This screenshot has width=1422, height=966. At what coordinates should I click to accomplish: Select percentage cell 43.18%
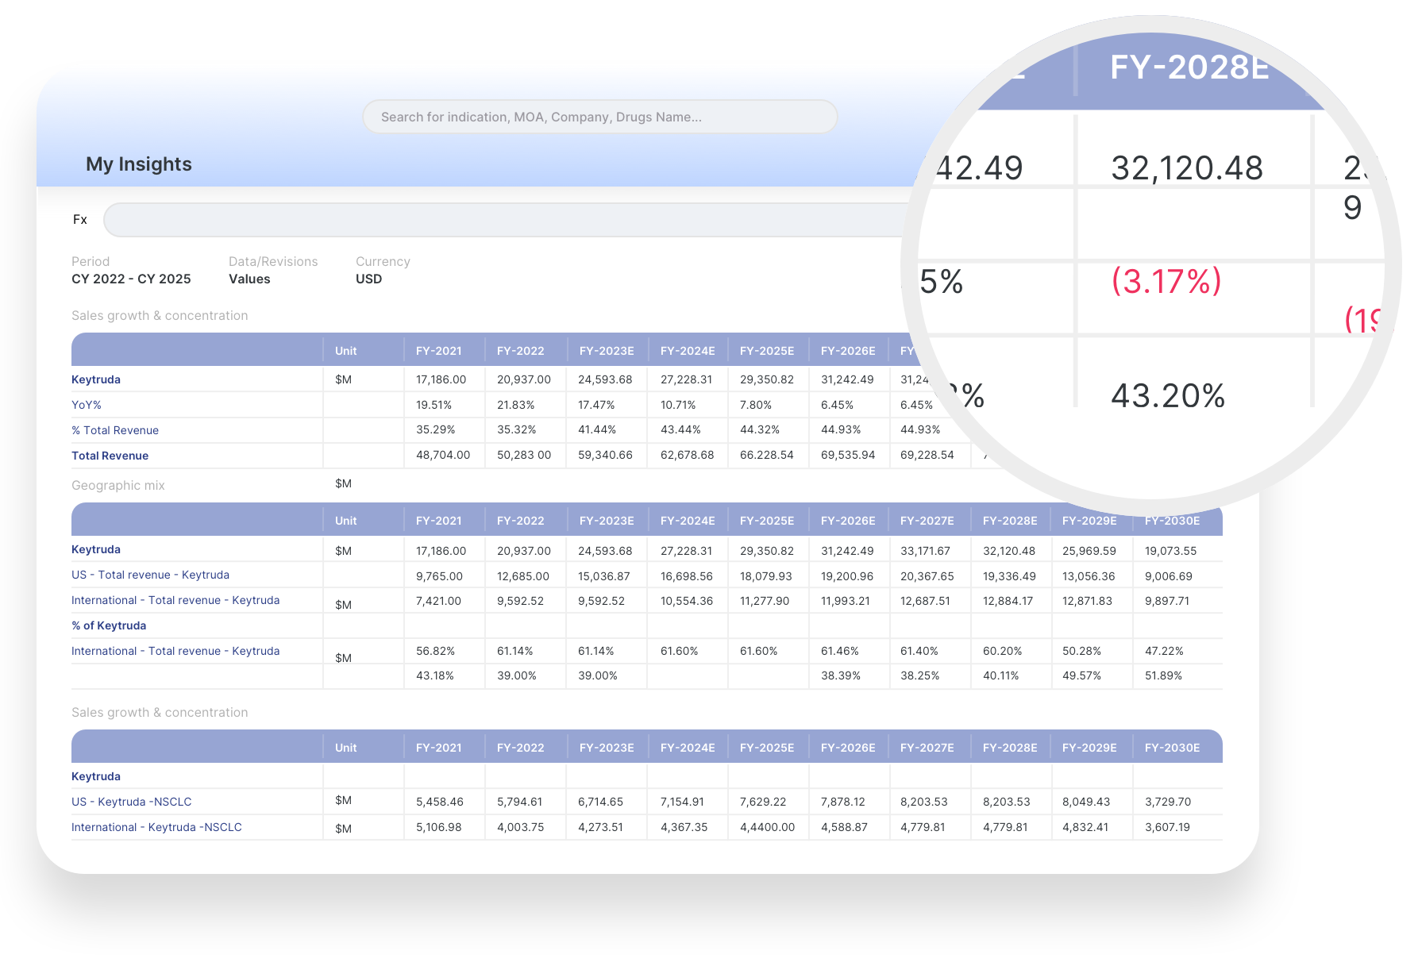[435, 675]
